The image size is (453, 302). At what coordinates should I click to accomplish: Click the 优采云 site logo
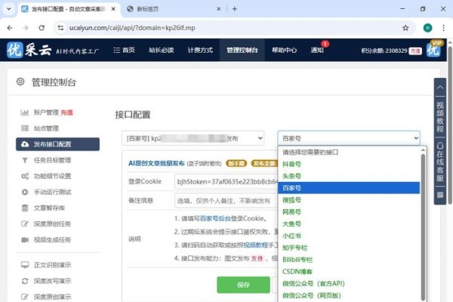click(53, 51)
